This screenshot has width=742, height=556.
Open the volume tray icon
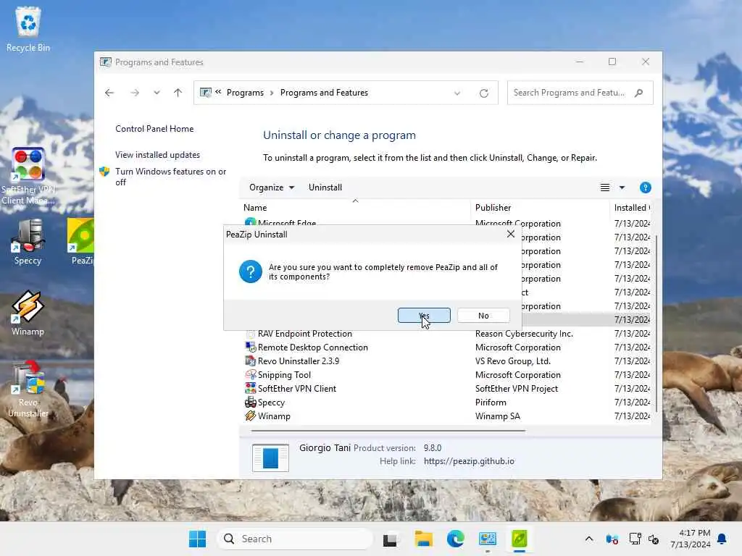click(x=654, y=539)
